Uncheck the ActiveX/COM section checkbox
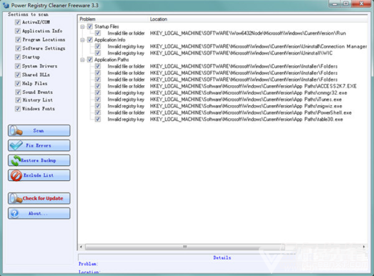Image resolution: width=374 pixels, height=276 pixels. click(x=18, y=22)
